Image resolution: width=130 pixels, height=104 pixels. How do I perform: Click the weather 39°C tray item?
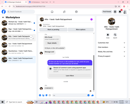[106, 102]
